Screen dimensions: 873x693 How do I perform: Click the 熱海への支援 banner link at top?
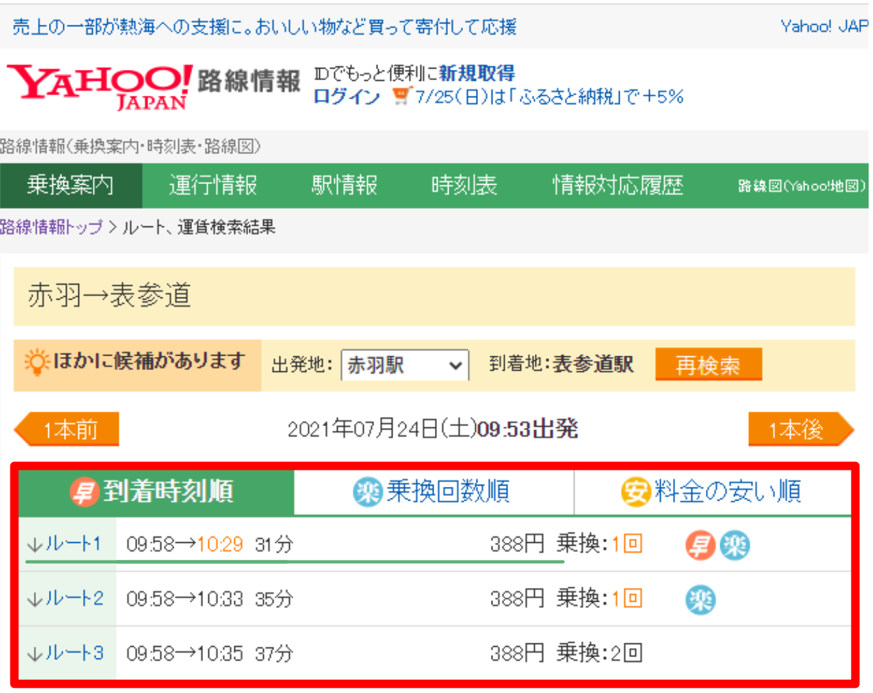click(264, 27)
